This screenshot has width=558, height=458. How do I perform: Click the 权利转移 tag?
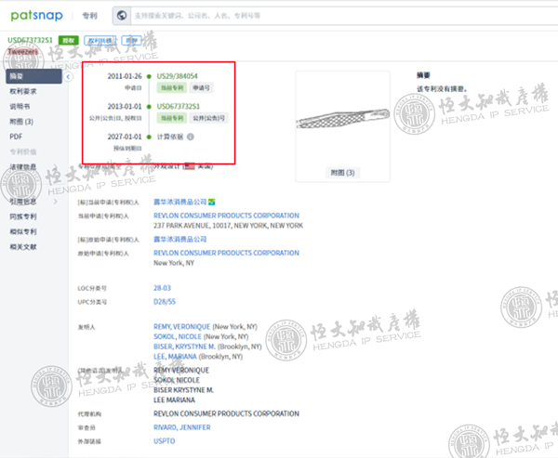(x=100, y=41)
